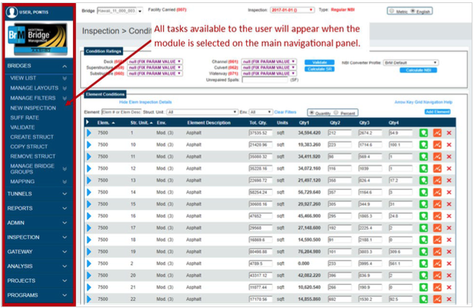
Task: Delete the Str. Unit 2 element row
Action: pyautogui.click(x=449, y=263)
